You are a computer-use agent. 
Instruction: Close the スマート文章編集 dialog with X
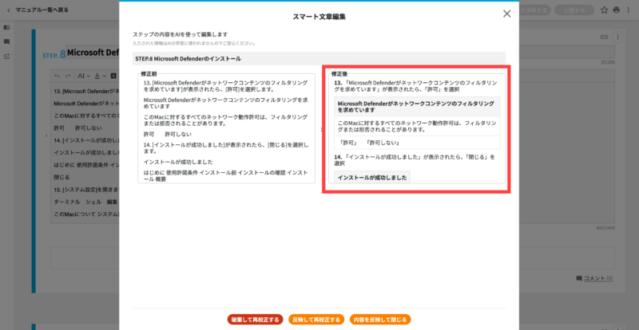click(x=506, y=14)
